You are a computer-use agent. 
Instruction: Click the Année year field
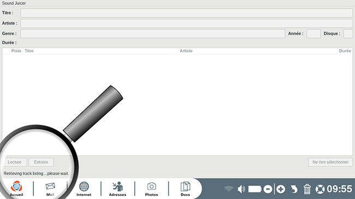[x=313, y=34]
